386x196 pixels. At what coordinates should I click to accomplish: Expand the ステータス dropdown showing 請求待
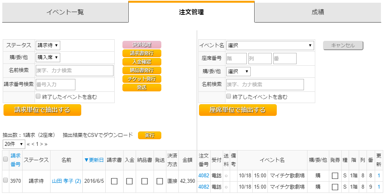click(x=48, y=45)
